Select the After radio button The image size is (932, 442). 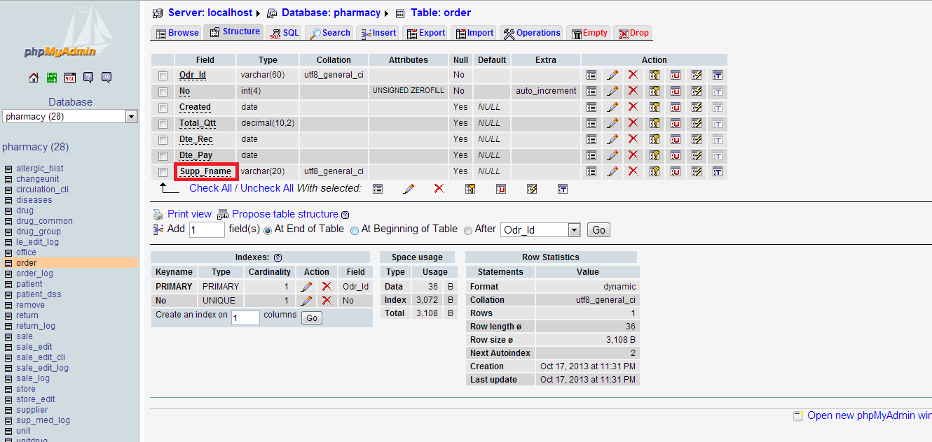coord(468,230)
